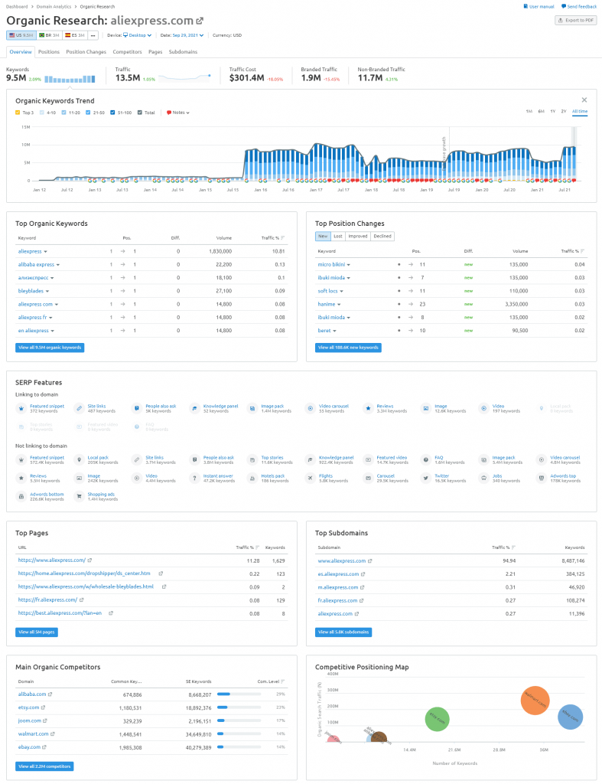Viewport: 602px width, 784px height.
Task: Click View all 2.2M competitors button
Action: [x=44, y=766]
